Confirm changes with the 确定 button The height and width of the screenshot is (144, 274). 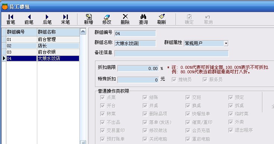click(x=189, y=19)
